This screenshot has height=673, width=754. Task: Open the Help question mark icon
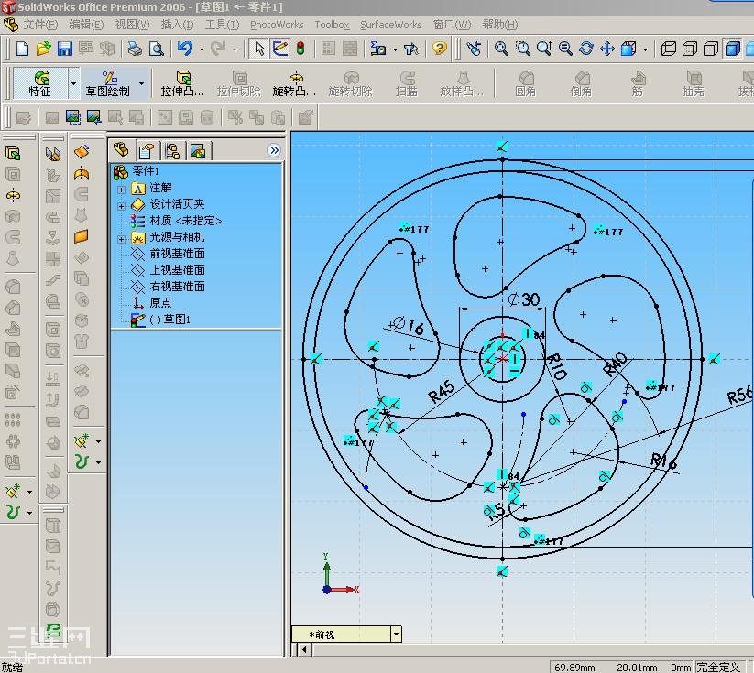click(440, 49)
